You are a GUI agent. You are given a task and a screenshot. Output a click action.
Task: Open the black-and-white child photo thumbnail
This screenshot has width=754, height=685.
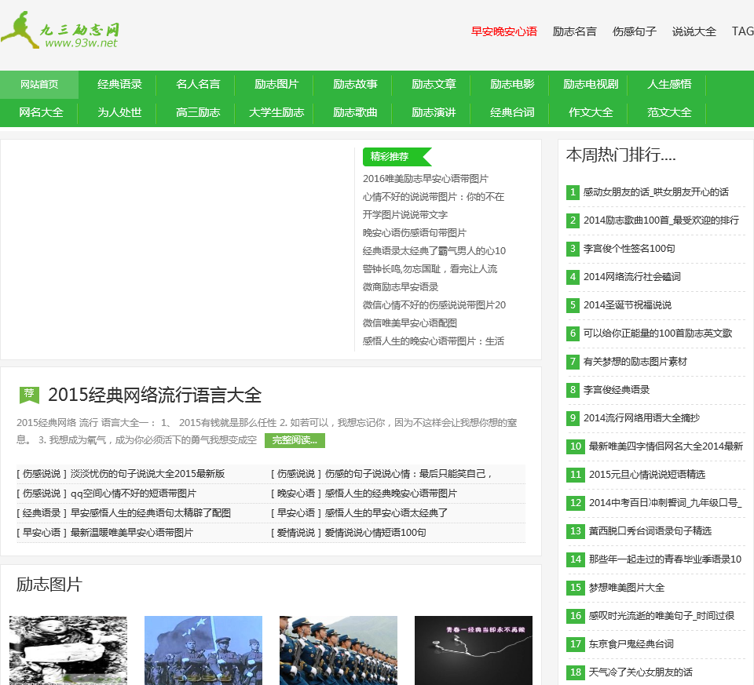68,650
